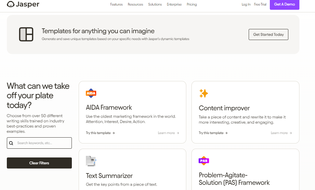Screen dimensions: 315x190
Task: Click the Log In link
Action: pos(246,5)
